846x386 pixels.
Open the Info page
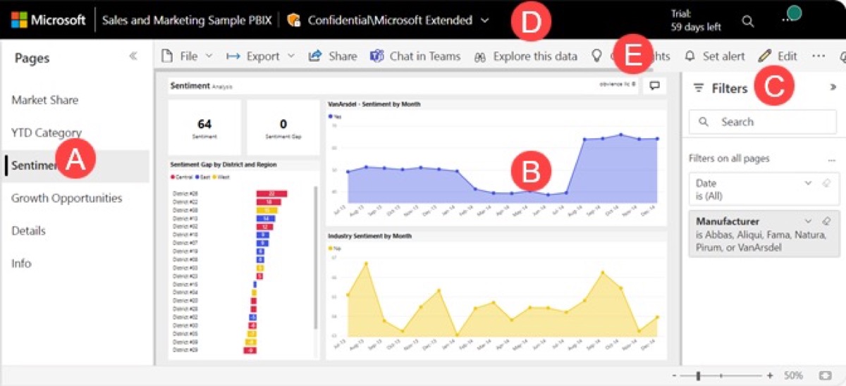(21, 263)
